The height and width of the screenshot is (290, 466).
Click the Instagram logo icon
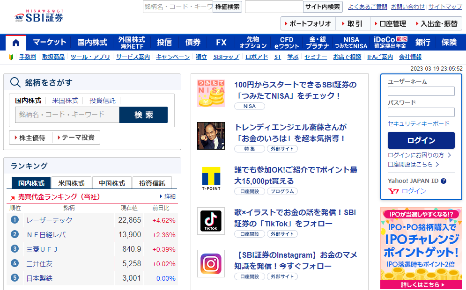pyautogui.click(x=211, y=263)
